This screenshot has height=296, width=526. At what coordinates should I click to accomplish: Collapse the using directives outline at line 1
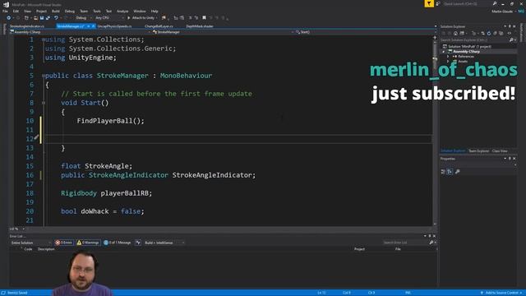(x=44, y=39)
